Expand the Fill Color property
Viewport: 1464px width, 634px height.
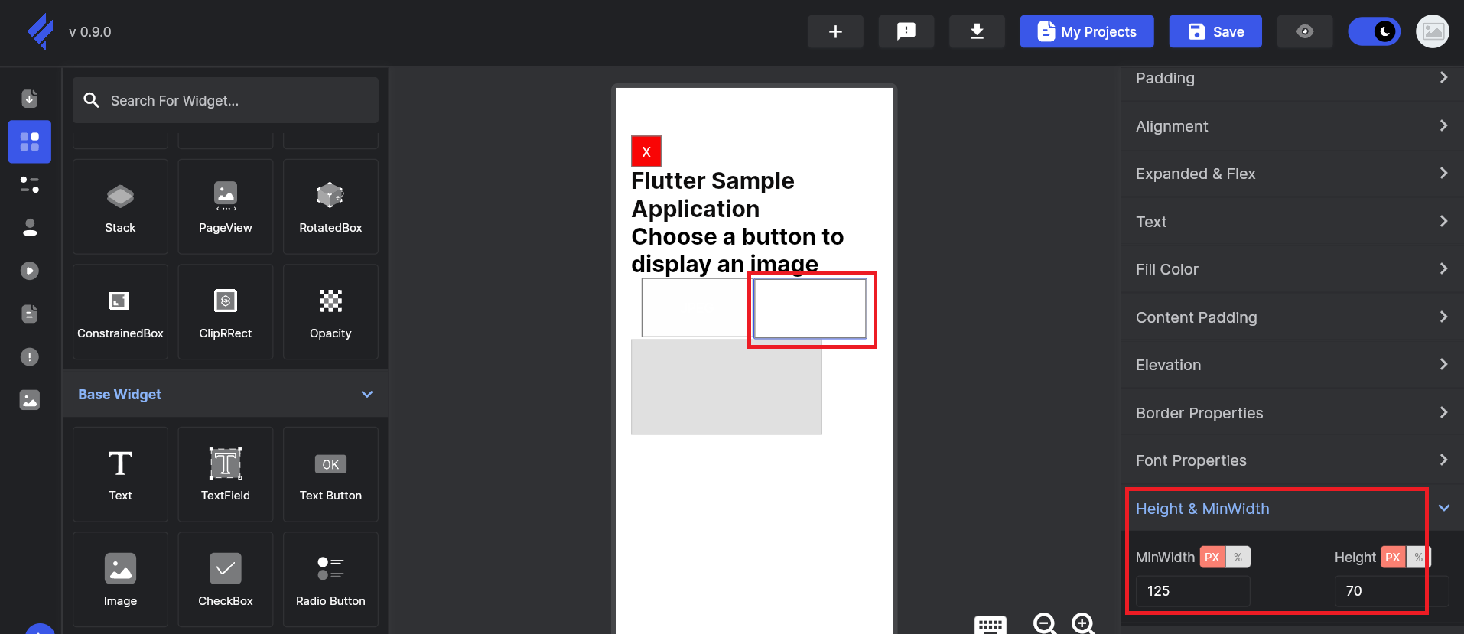pyautogui.click(x=1291, y=269)
